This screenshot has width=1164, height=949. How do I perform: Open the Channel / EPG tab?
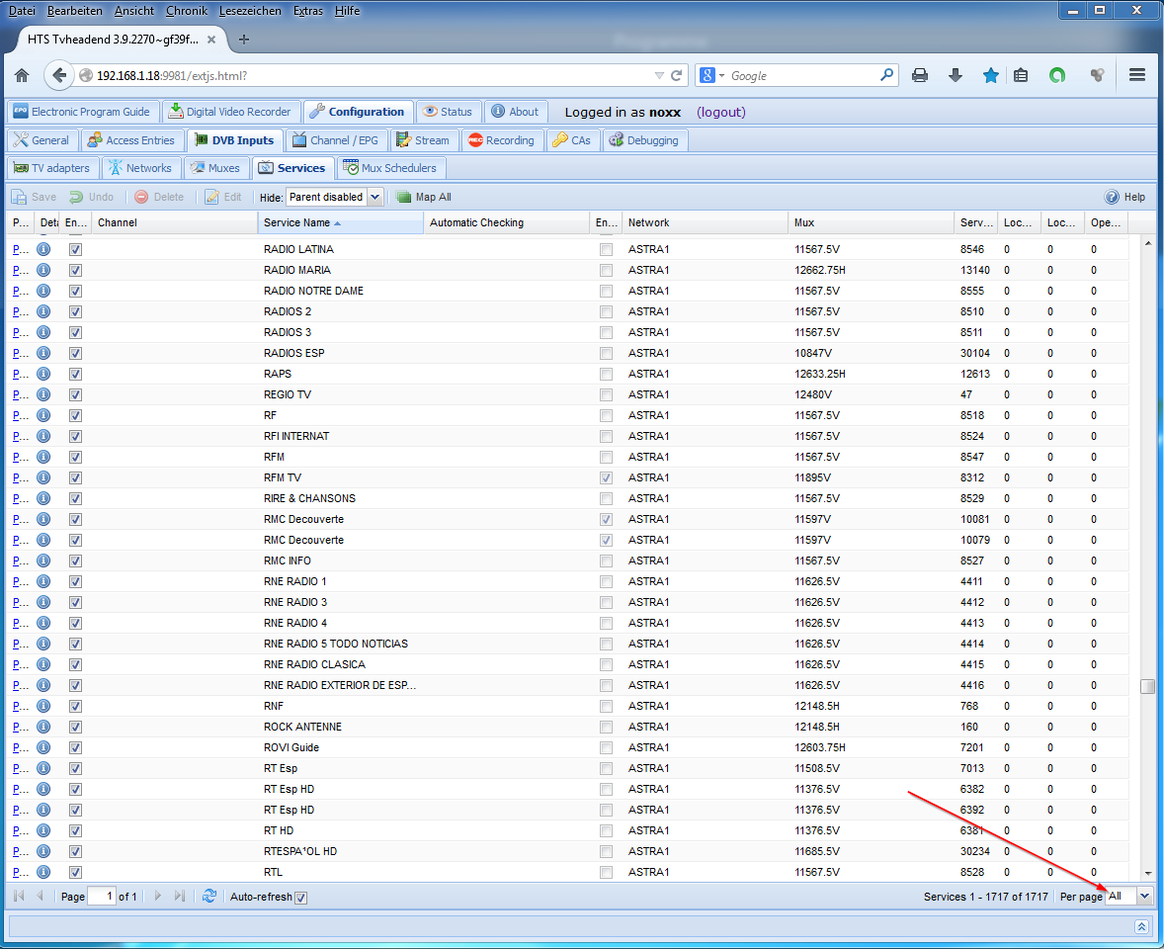(x=336, y=140)
